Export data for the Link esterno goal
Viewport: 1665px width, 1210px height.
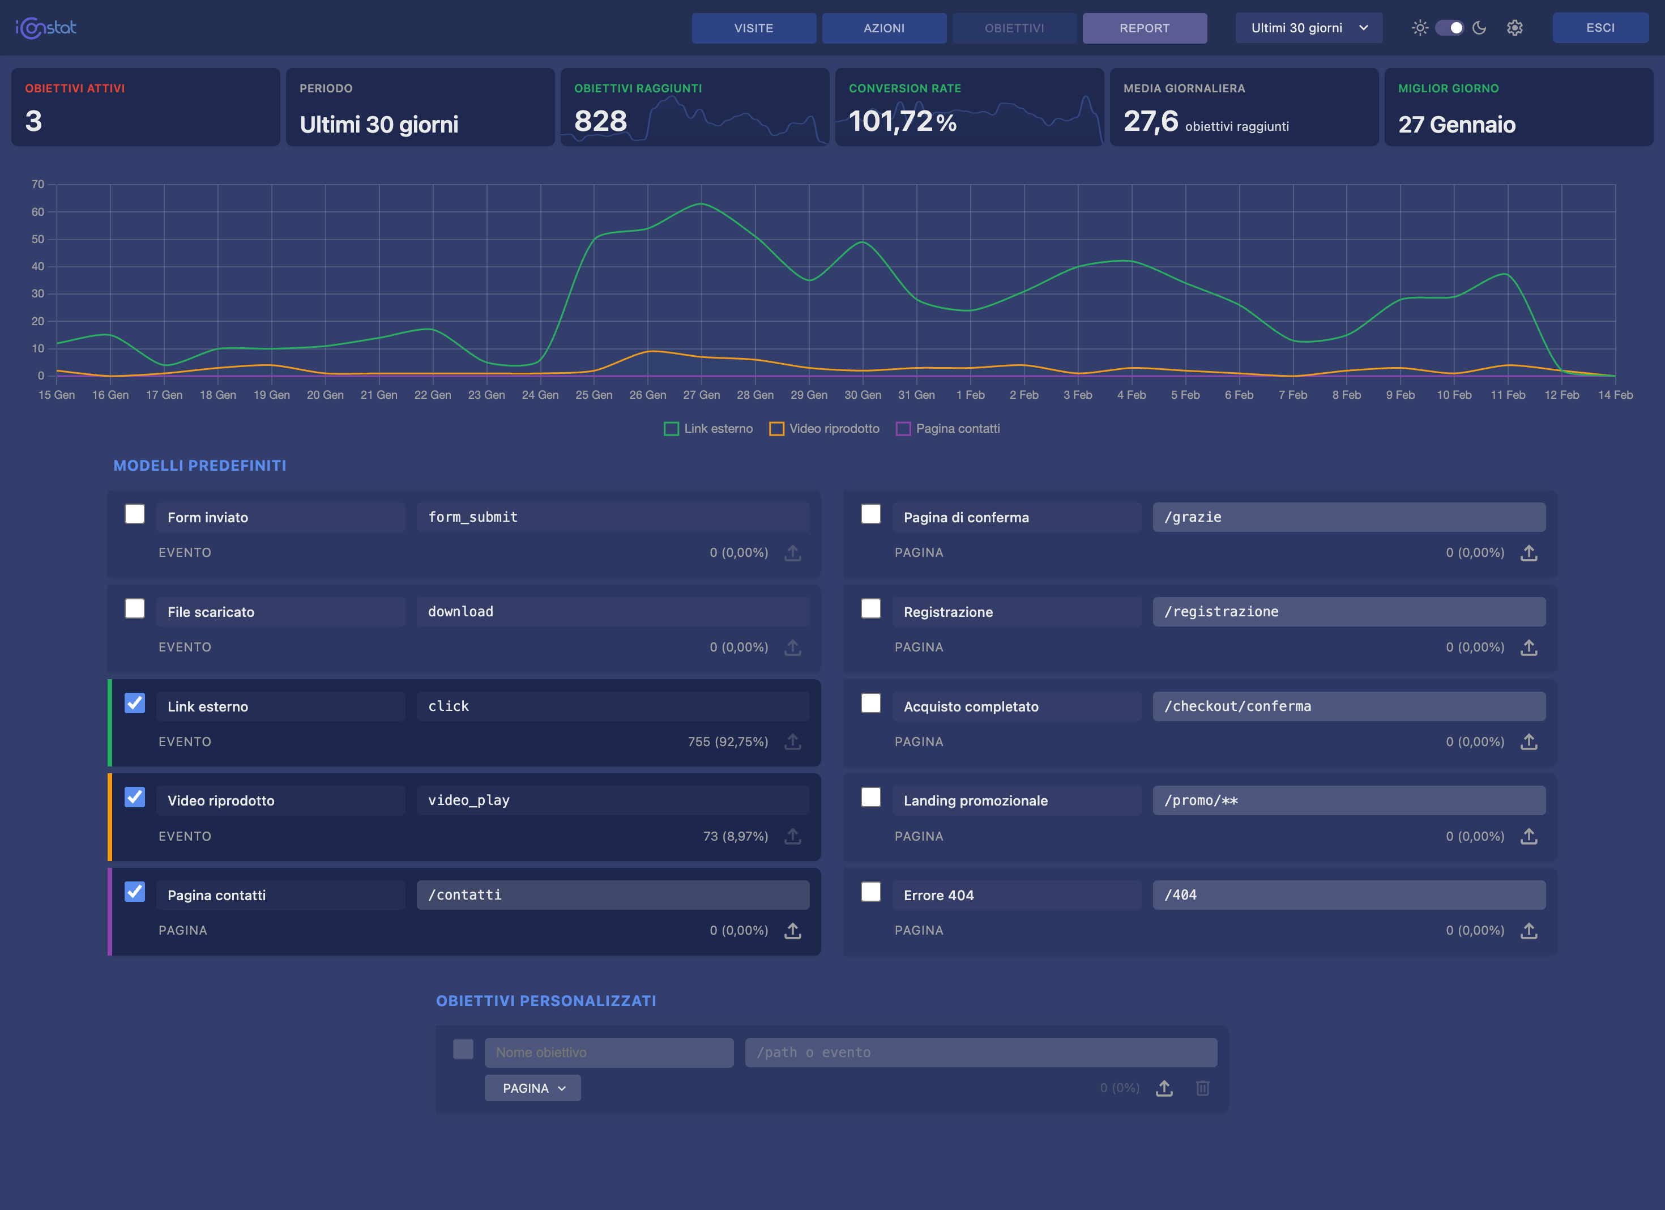tap(793, 742)
